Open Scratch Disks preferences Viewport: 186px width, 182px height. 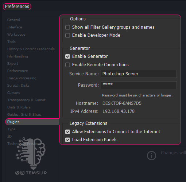(18, 86)
